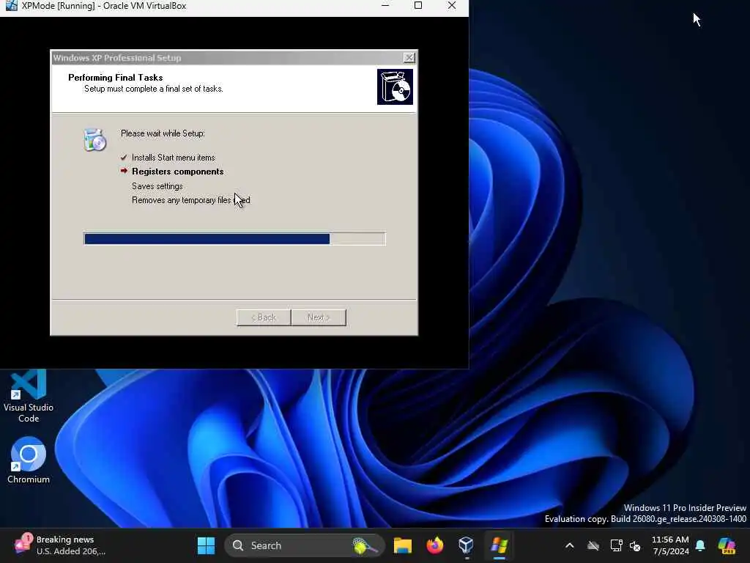Click the cloud sync tray icon

(x=593, y=545)
